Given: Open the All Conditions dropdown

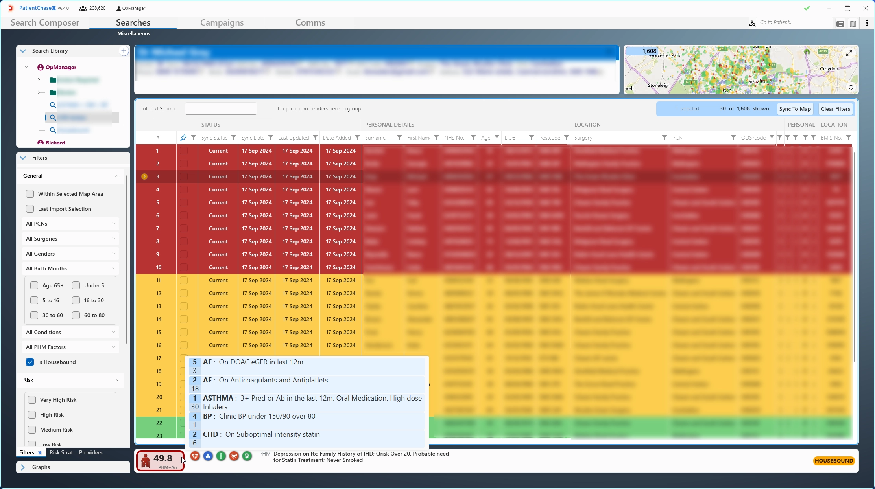Looking at the screenshot, I should click(70, 332).
